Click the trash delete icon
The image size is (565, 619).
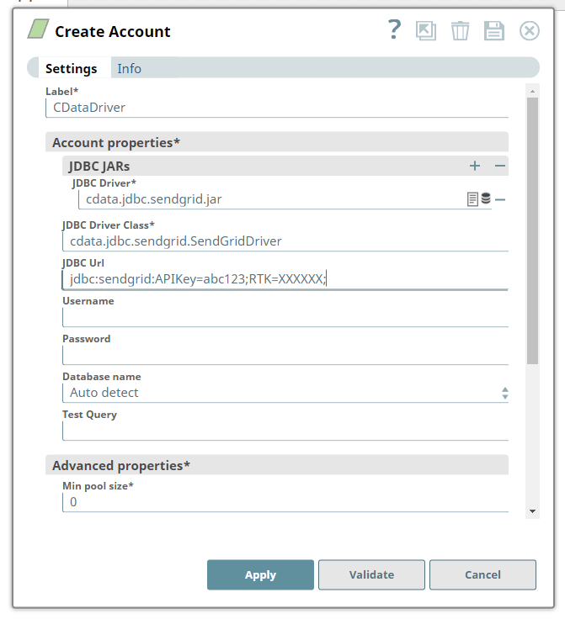point(460,31)
